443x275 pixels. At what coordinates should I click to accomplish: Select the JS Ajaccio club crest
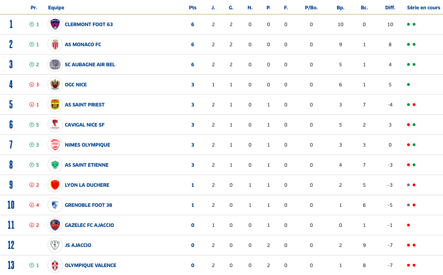(x=55, y=245)
